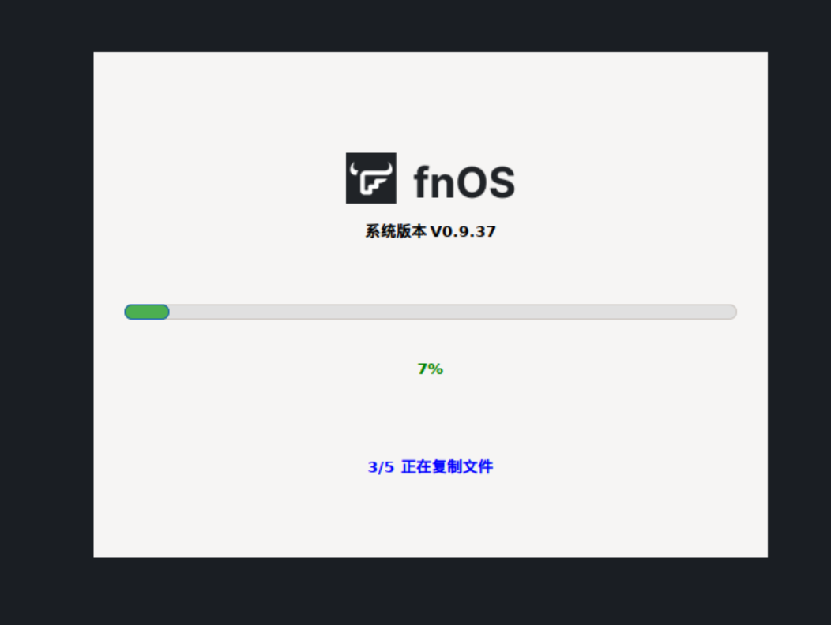The height and width of the screenshot is (625, 831).
Task: Click the green filled progress segment
Action: [147, 312]
